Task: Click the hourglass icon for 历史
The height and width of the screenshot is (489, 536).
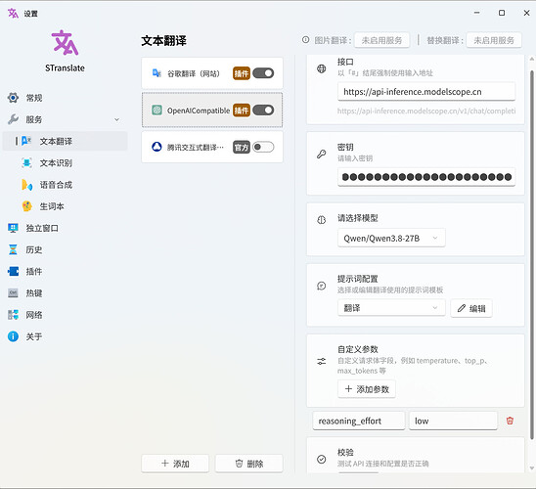Action: (x=13, y=249)
